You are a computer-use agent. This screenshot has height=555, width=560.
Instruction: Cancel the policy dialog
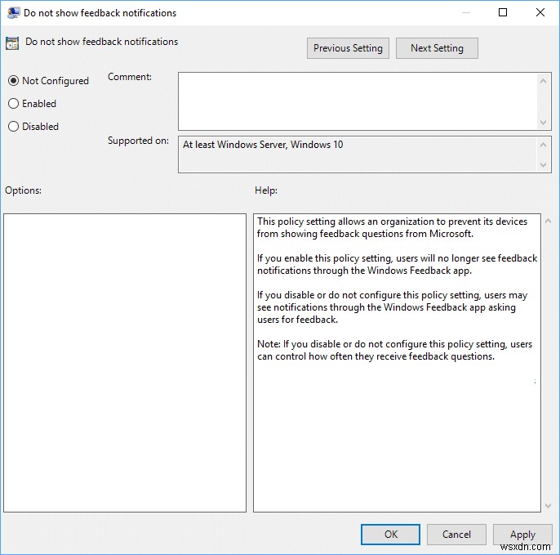(456, 535)
